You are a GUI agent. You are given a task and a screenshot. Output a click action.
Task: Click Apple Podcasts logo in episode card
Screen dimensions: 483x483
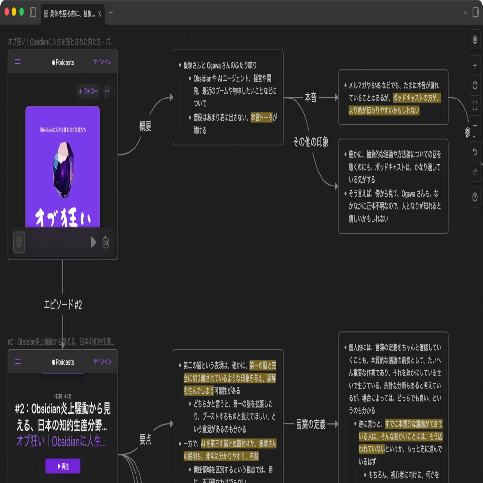point(63,362)
